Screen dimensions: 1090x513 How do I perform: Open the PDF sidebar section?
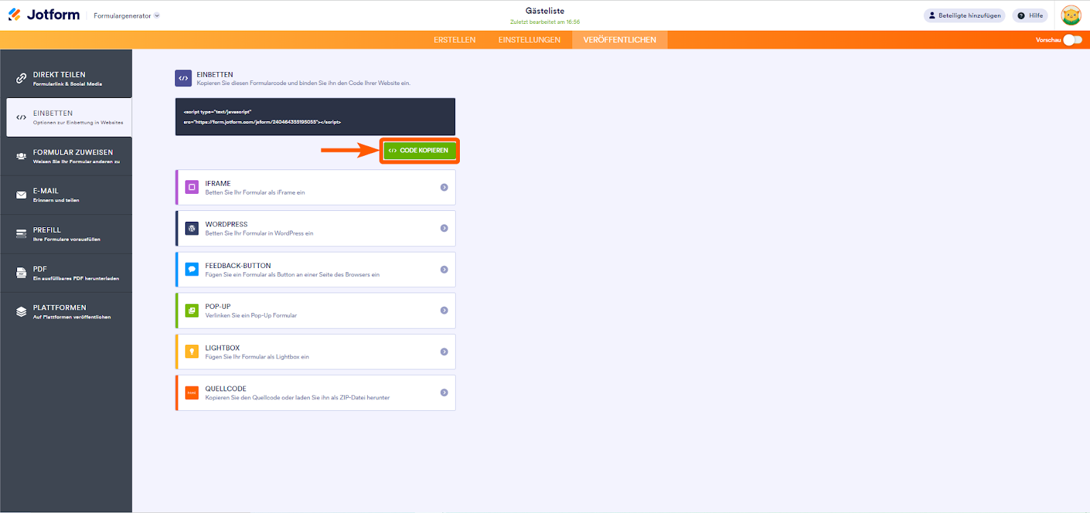66,273
